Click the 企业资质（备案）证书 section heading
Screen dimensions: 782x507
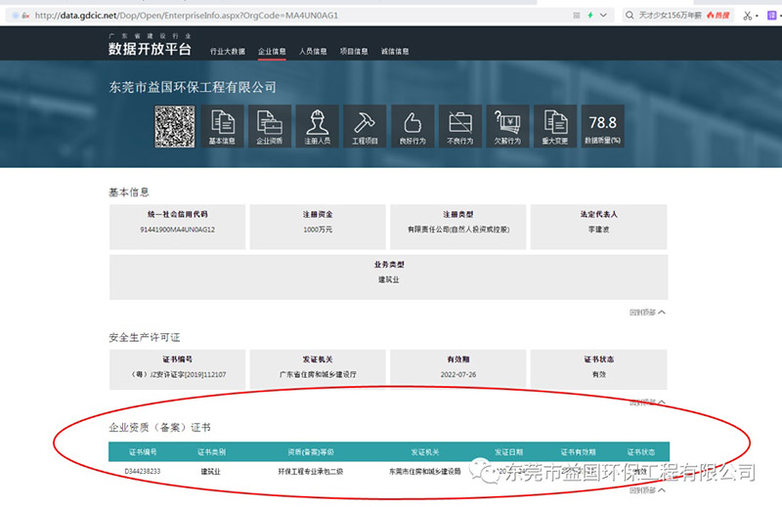coord(159,427)
